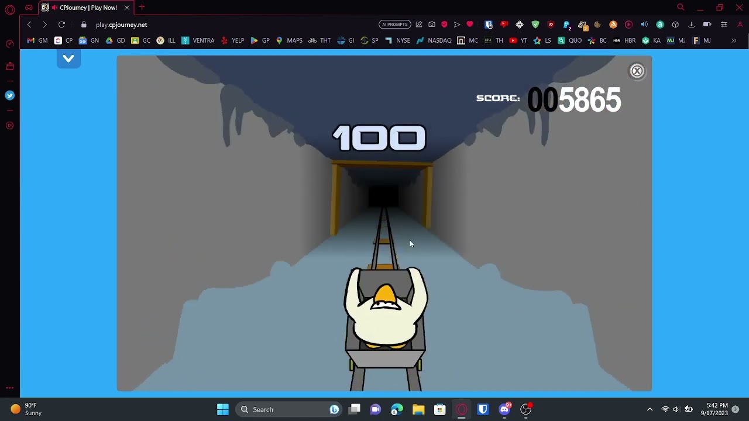This screenshot has height=421, width=749.
Task: Open the cube extensions icon
Action: click(675, 25)
